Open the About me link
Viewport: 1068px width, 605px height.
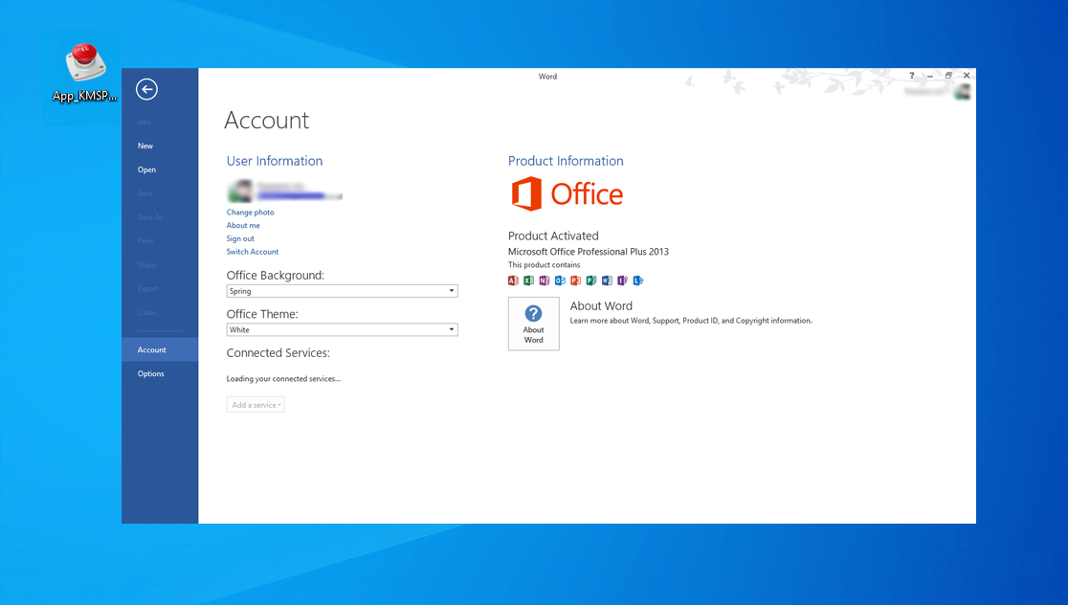(243, 226)
